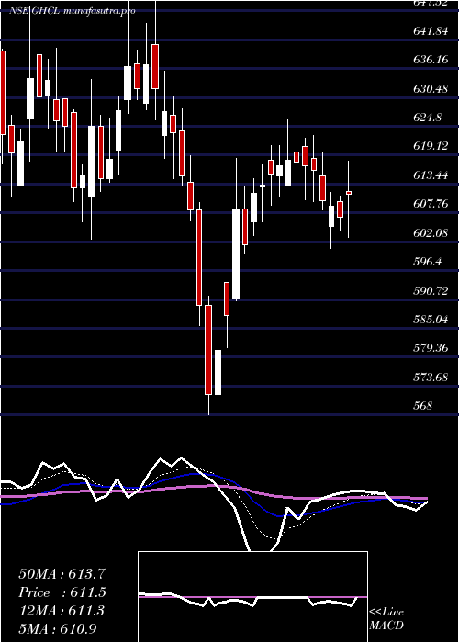Click the 596.4 price axis label
This screenshot has width=459, height=643.
pos(428,262)
